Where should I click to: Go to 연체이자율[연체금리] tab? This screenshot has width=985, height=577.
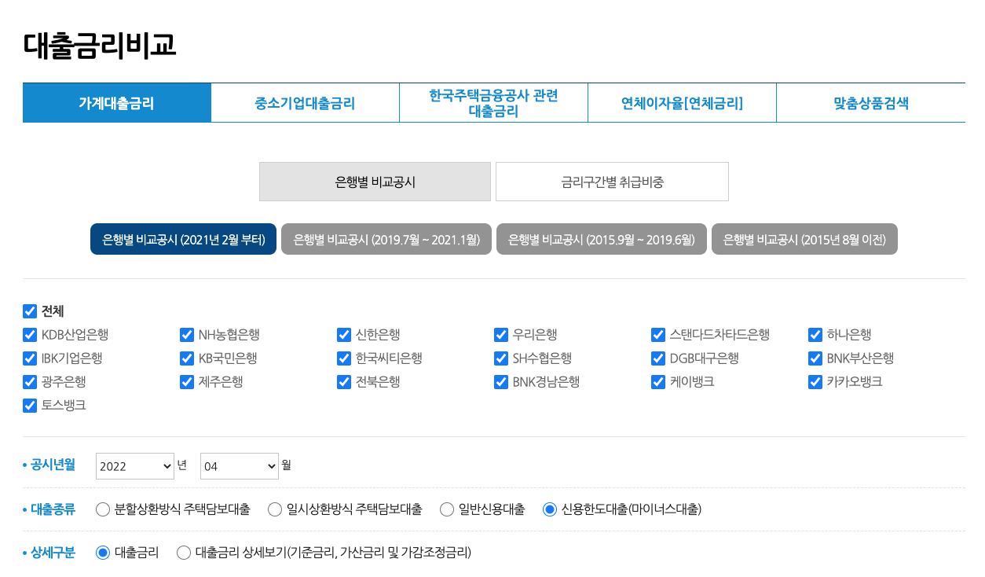click(x=682, y=103)
